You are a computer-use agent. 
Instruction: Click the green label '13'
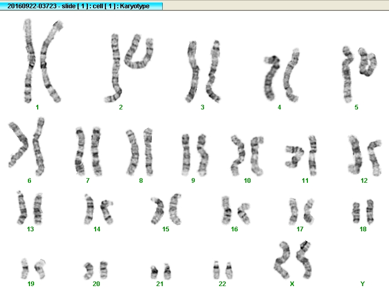30,229
